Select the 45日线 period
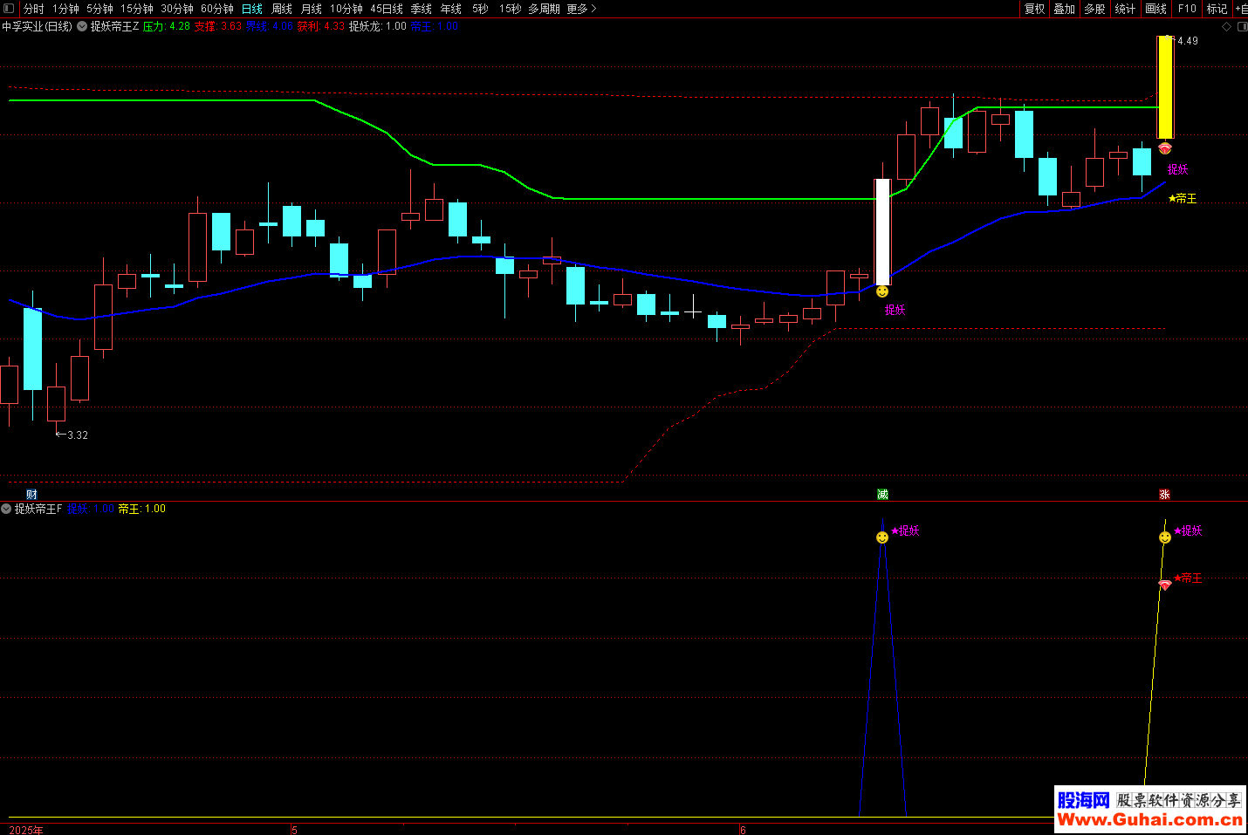1248x835 pixels. coord(387,9)
